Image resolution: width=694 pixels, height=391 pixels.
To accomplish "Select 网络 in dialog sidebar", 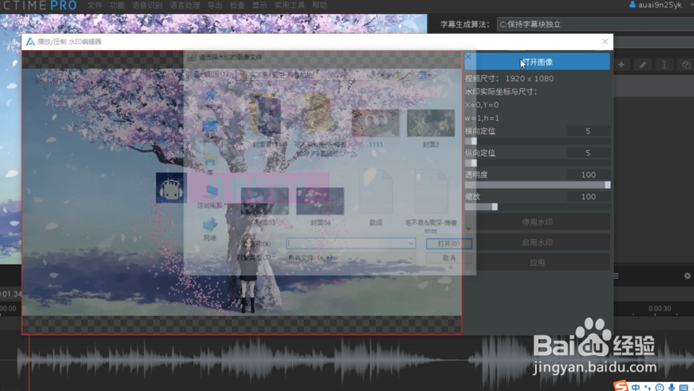I will tap(210, 229).
